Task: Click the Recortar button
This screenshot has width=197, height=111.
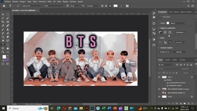Action: 179,52
